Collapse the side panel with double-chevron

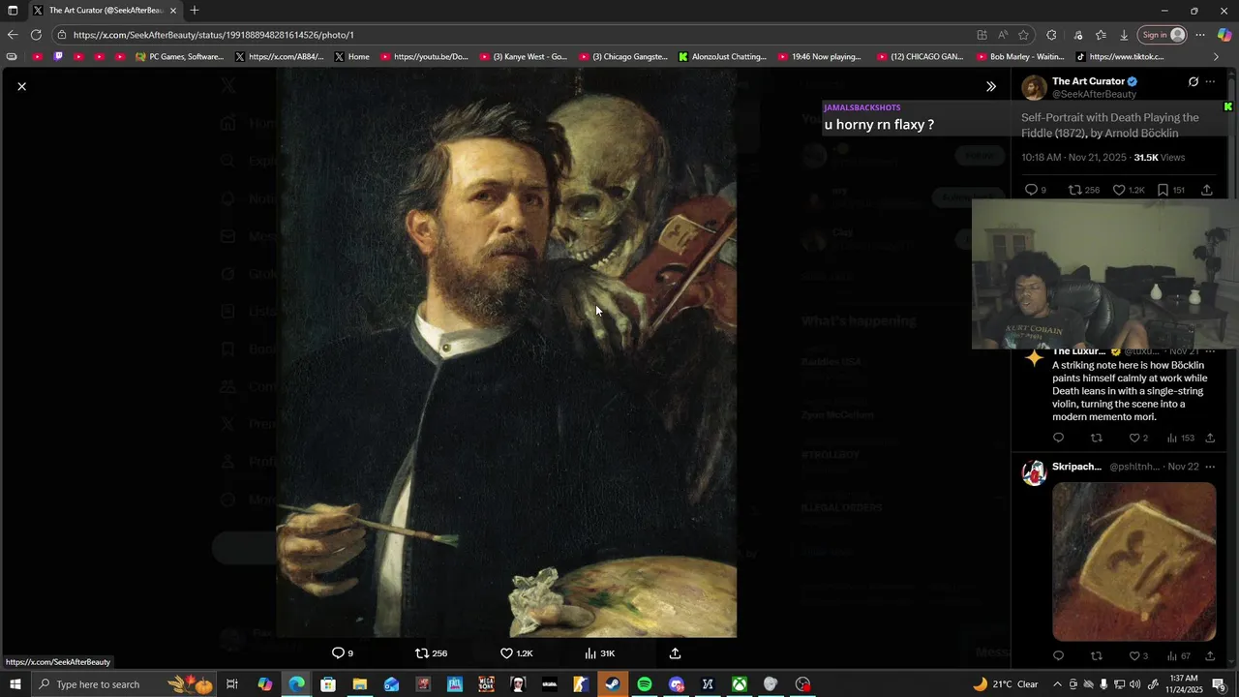pyautogui.click(x=991, y=86)
